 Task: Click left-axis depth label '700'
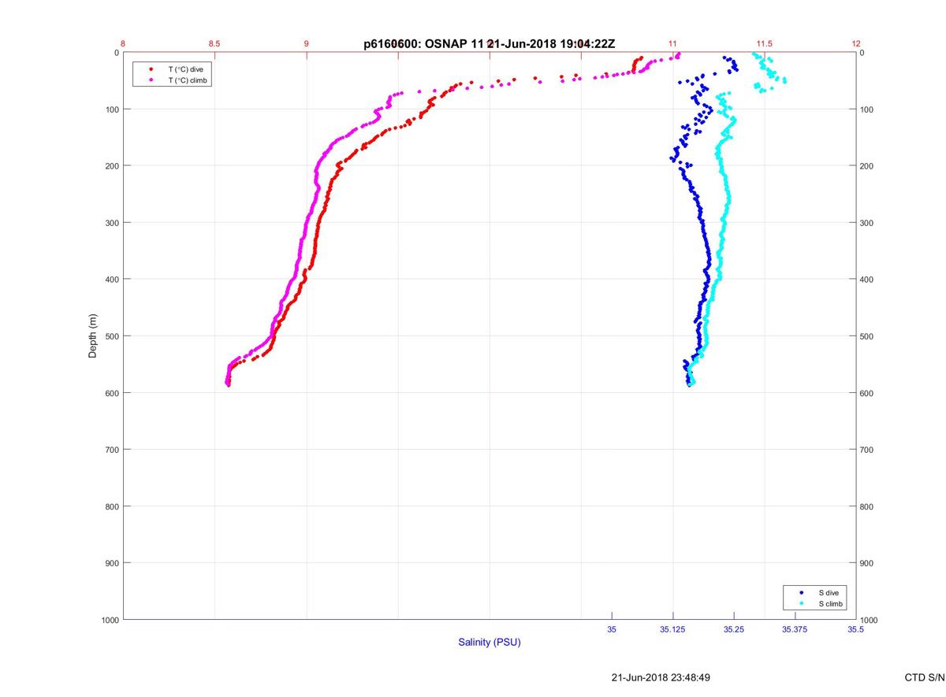click(111, 450)
